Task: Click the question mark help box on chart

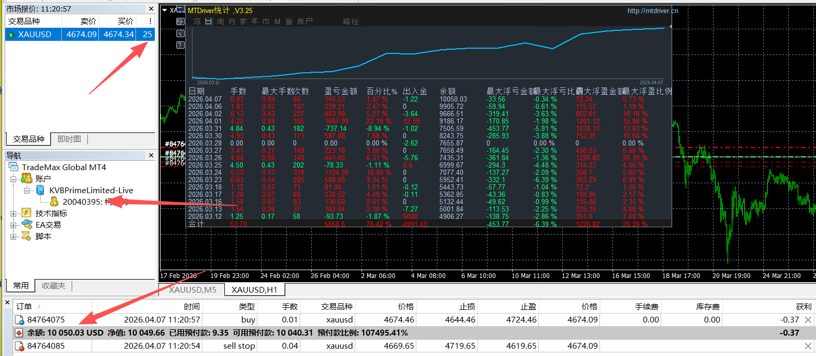Action: (180, 45)
